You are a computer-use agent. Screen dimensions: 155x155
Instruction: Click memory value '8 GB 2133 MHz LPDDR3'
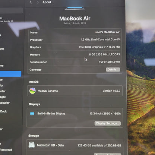pos(104,54)
